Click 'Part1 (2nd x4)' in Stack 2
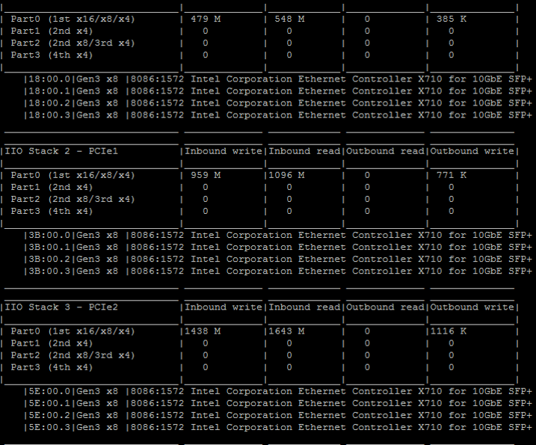536x445 pixels. pyautogui.click(x=52, y=187)
